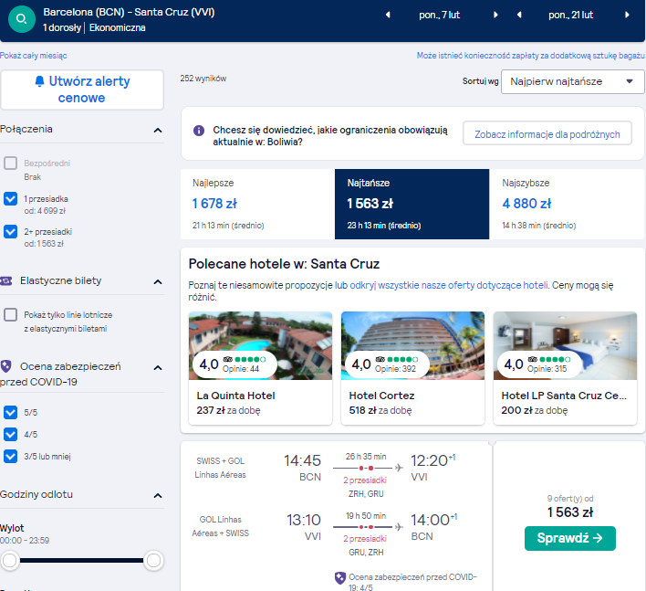Uncheck the 1 przesiadka filter

[10, 199]
